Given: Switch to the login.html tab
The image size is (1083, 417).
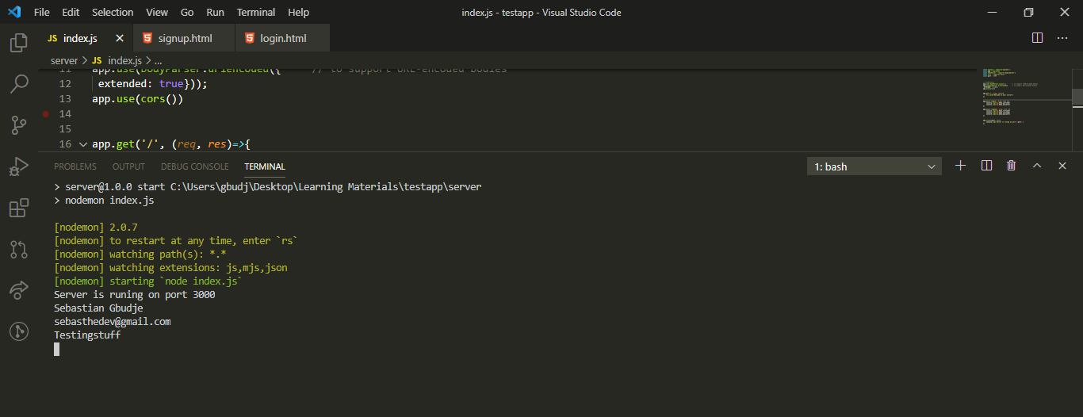Looking at the screenshot, I should pos(283,38).
